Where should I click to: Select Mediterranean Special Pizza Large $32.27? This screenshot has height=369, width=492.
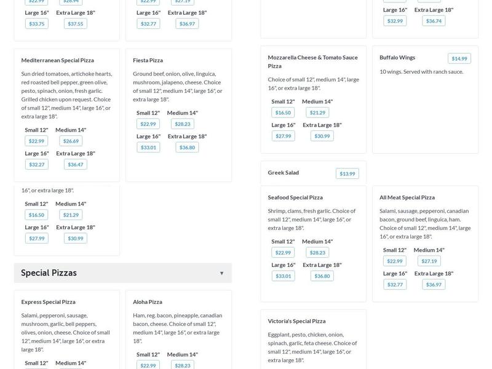[x=36, y=164]
